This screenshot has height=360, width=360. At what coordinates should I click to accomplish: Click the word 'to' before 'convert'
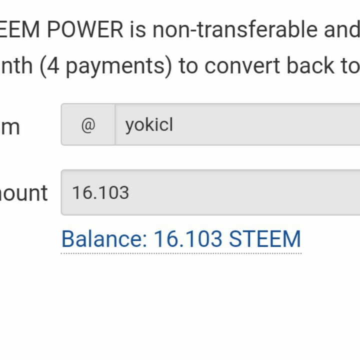pos(188,66)
